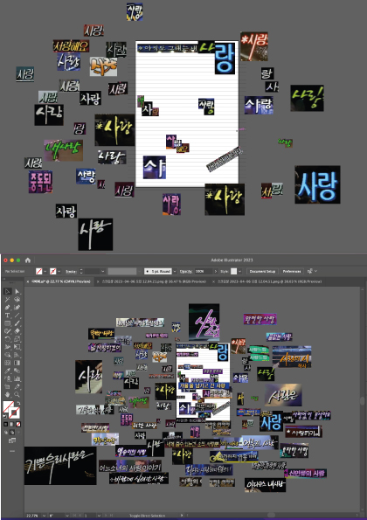The width and height of the screenshot is (367, 520).
Task: Choose the Free Transform tool
Action: 17,347
